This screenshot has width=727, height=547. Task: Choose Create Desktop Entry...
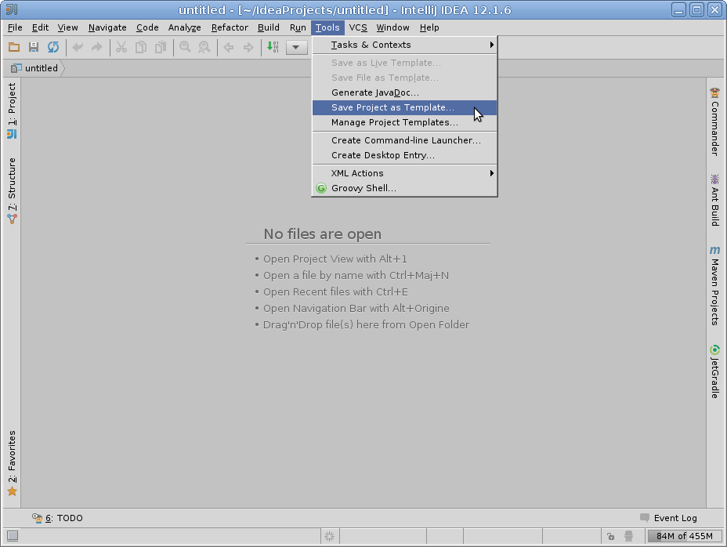404,155
